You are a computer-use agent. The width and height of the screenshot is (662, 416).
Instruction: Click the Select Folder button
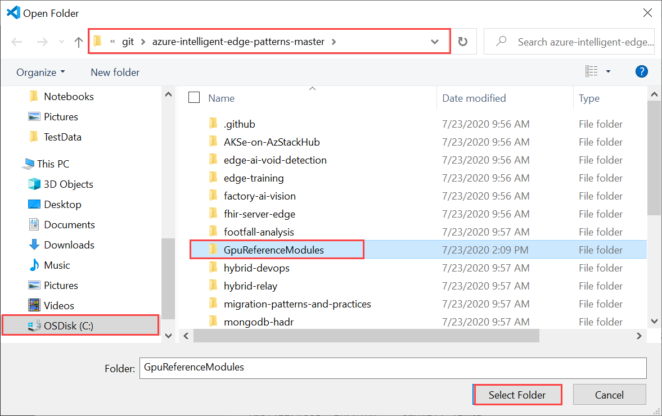pyautogui.click(x=517, y=395)
